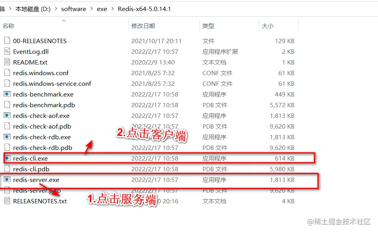Sort files by 类型 column header

coord(208,26)
